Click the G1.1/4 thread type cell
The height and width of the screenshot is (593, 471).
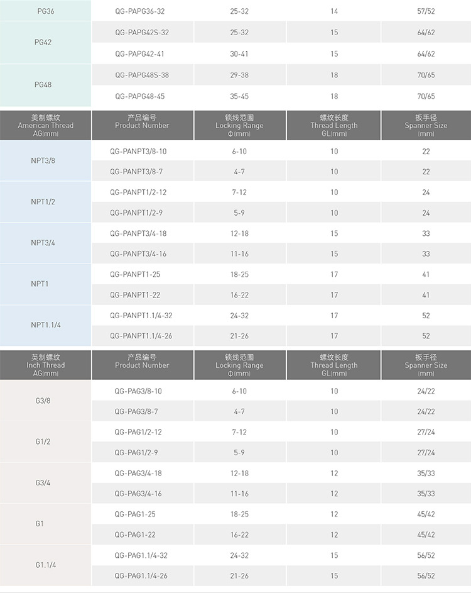(45, 565)
